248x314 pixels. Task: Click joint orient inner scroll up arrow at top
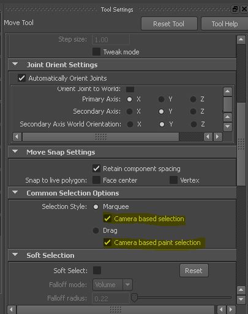tap(228, 92)
